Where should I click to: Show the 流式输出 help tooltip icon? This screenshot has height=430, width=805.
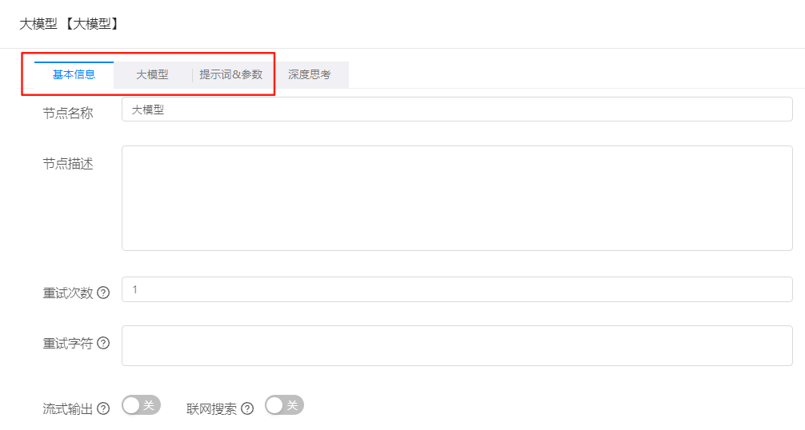point(103,408)
